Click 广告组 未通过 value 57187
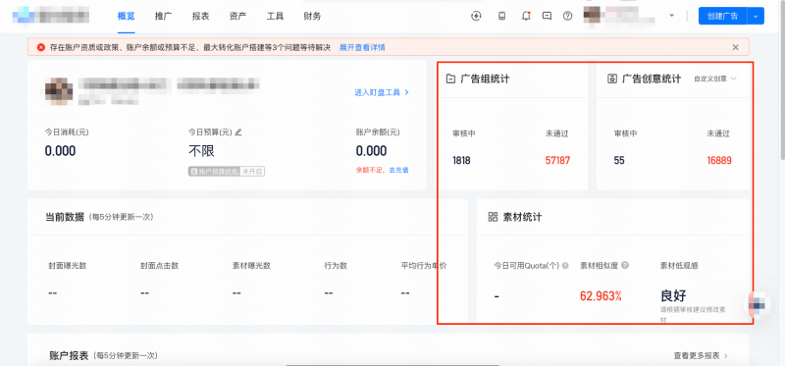This screenshot has height=366, width=785. (x=557, y=161)
